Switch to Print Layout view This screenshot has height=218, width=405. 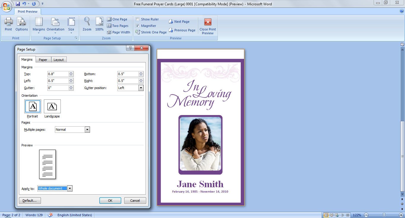coord(326,215)
